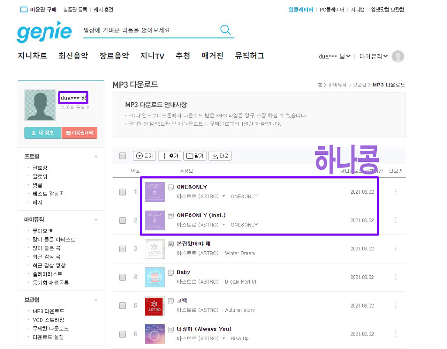Click 이용권 구매 ticket icon link
Screen dimensions: 447x349
[x=38, y=10]
